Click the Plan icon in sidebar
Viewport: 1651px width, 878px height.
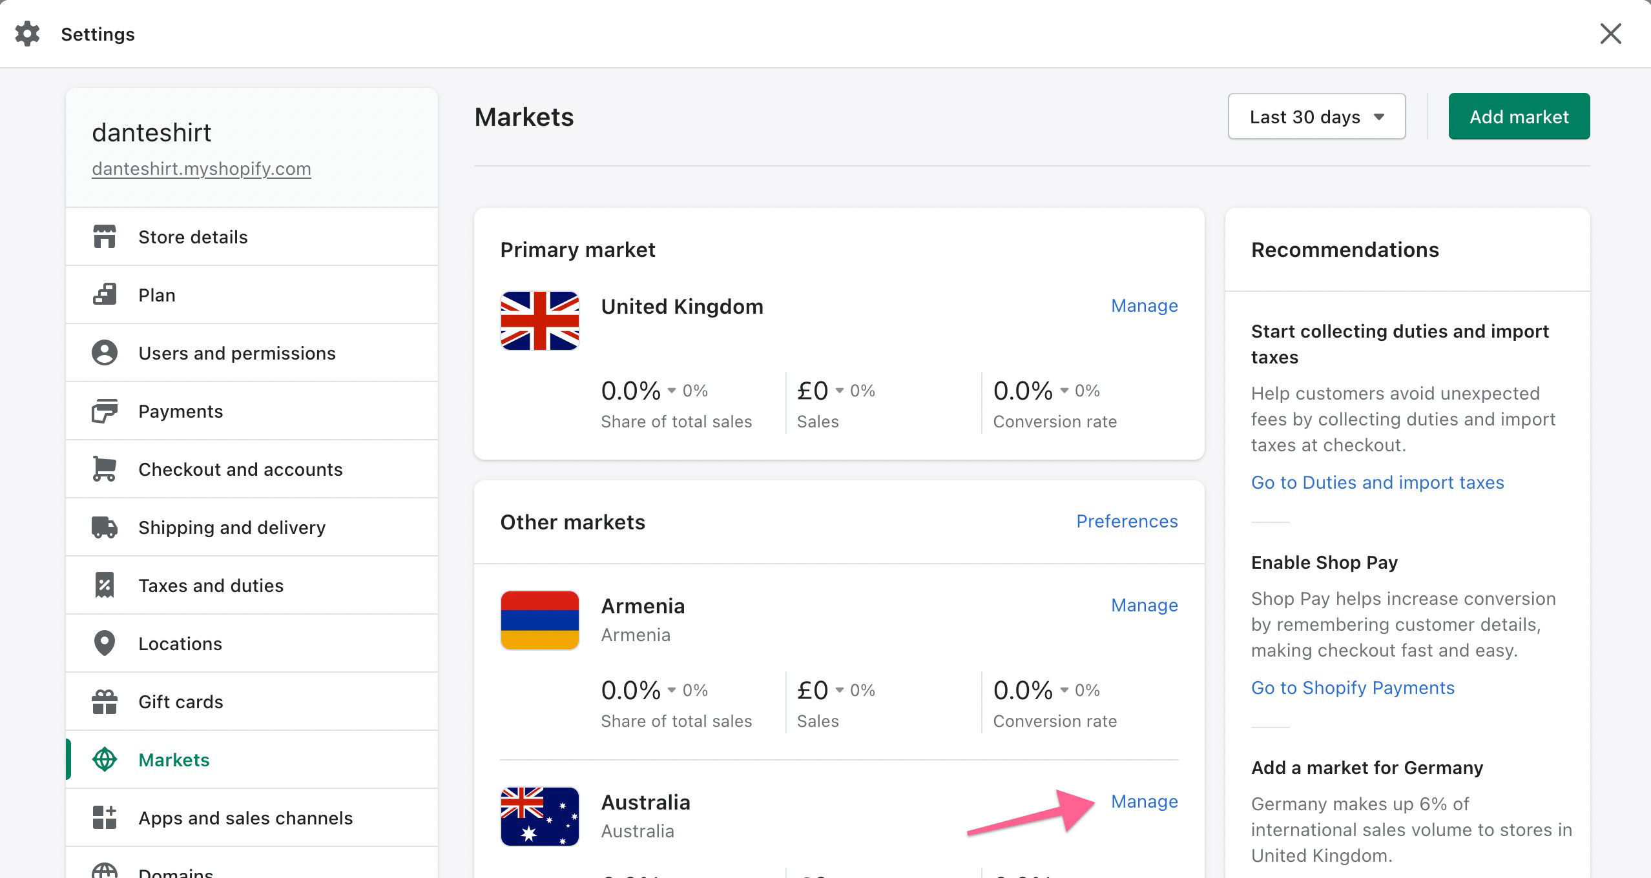pos(105,294)
